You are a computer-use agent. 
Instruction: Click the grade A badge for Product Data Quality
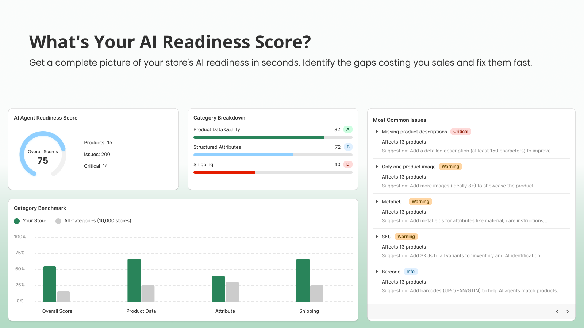tap(348, 129)
